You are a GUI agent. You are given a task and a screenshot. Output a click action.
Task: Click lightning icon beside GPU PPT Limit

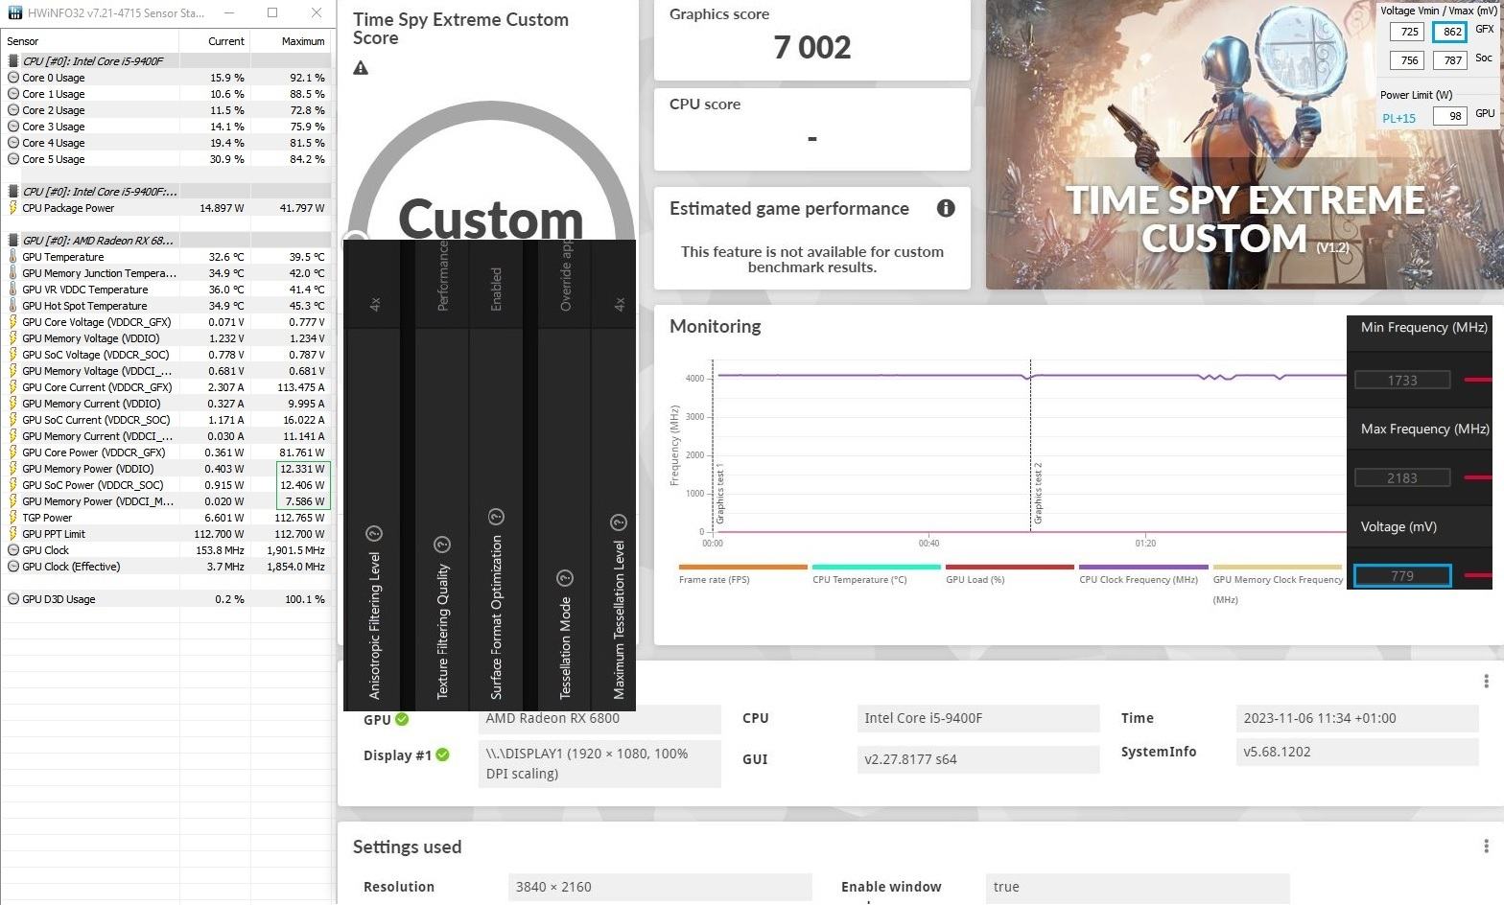[13, 534]
